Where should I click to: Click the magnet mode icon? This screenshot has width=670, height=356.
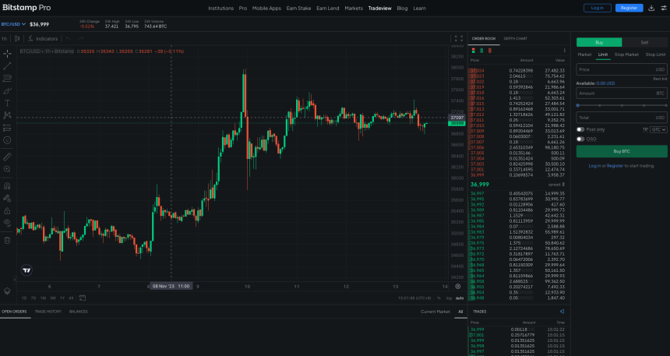[7, 186]
